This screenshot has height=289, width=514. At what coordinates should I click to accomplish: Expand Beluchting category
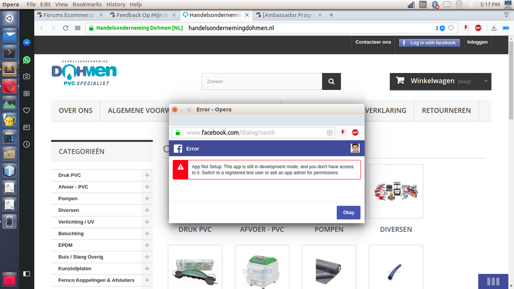pyautogui.click(x=147, y=233)
